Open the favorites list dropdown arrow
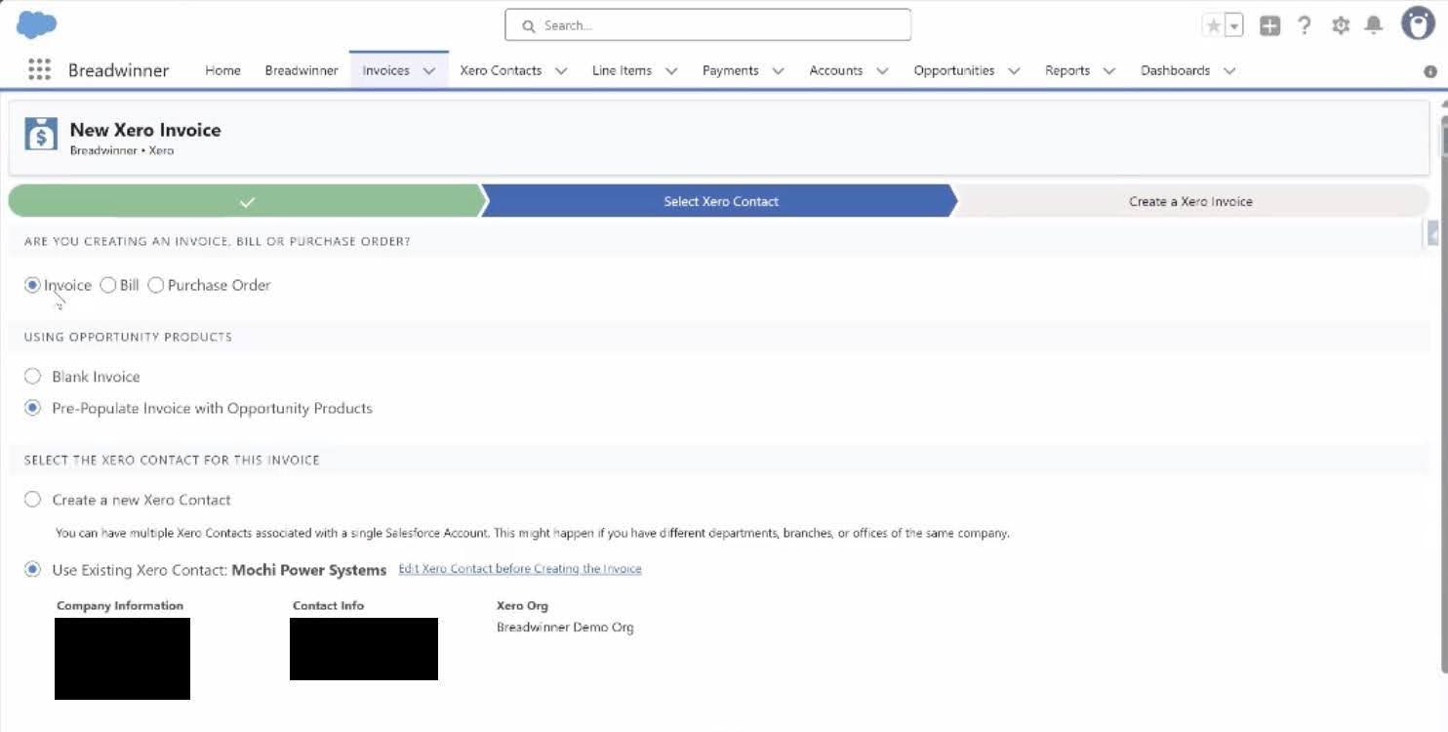 click(1234, 26)
